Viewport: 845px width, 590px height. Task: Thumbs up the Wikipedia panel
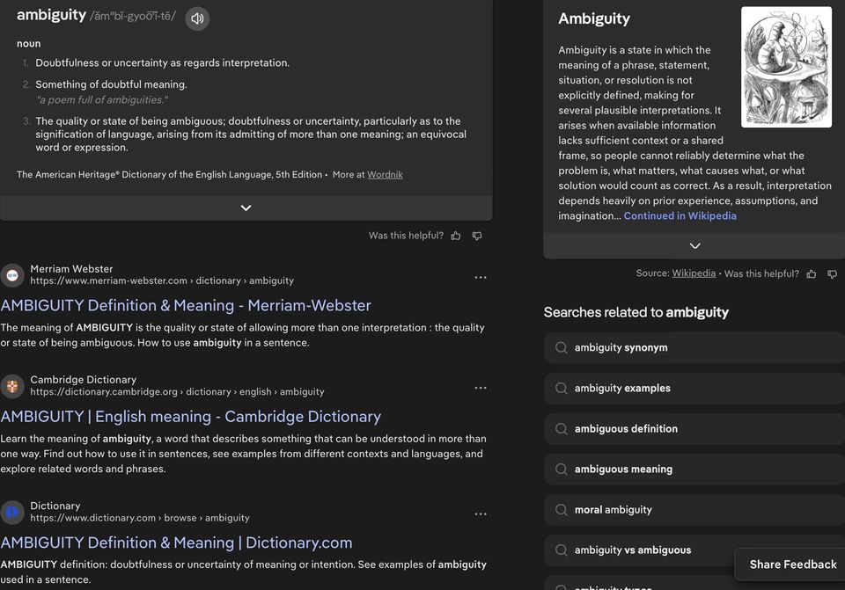click(x=811, y=274)
